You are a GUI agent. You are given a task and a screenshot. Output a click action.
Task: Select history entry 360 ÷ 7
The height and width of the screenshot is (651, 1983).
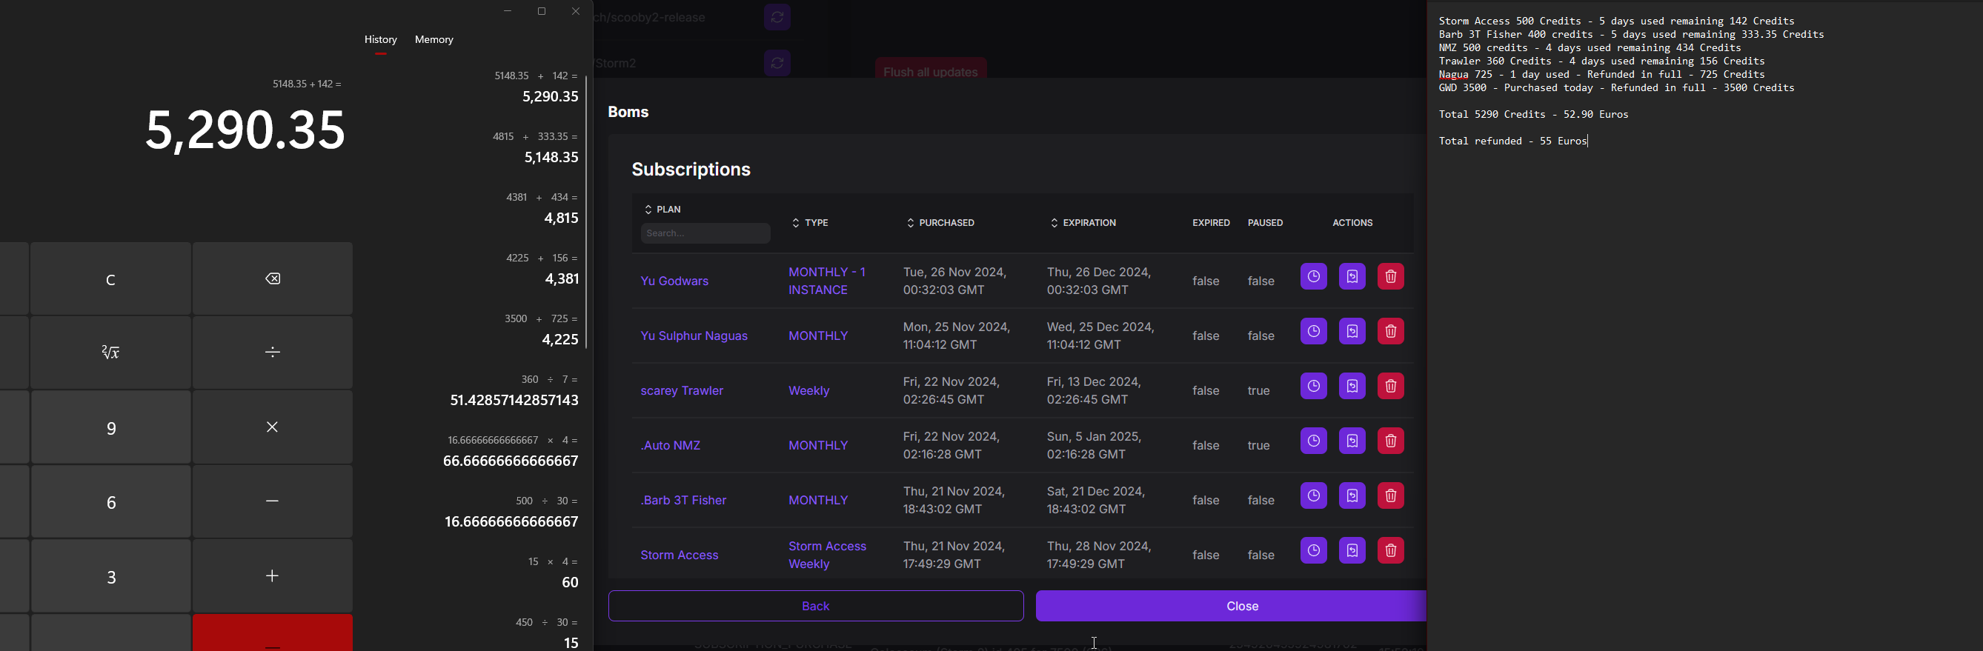click(x=514, y=391)
